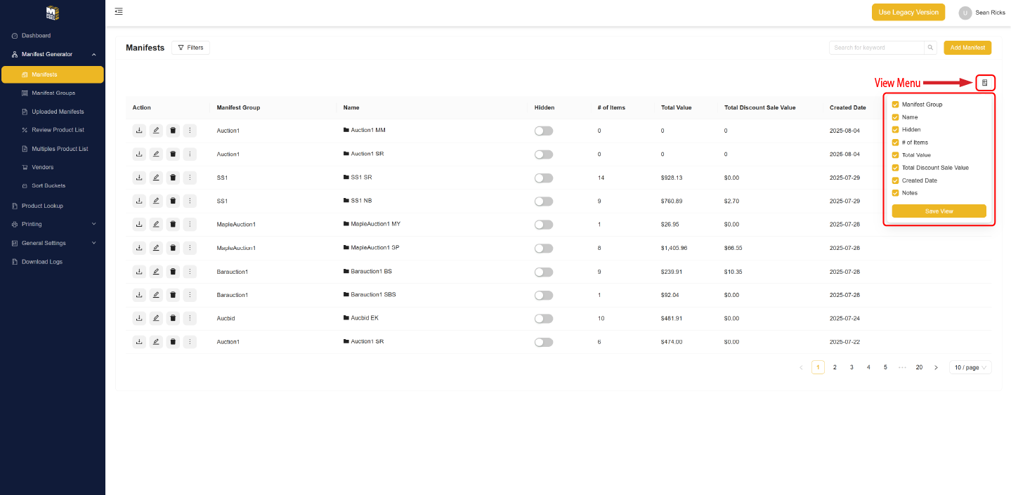The image size is (1011, 495).
Task: Uncheck the Total Discount Sale Value checkbox
Action: tap(895, 168)
